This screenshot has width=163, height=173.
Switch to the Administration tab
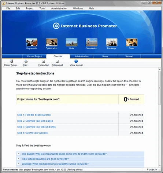(82, 56)
